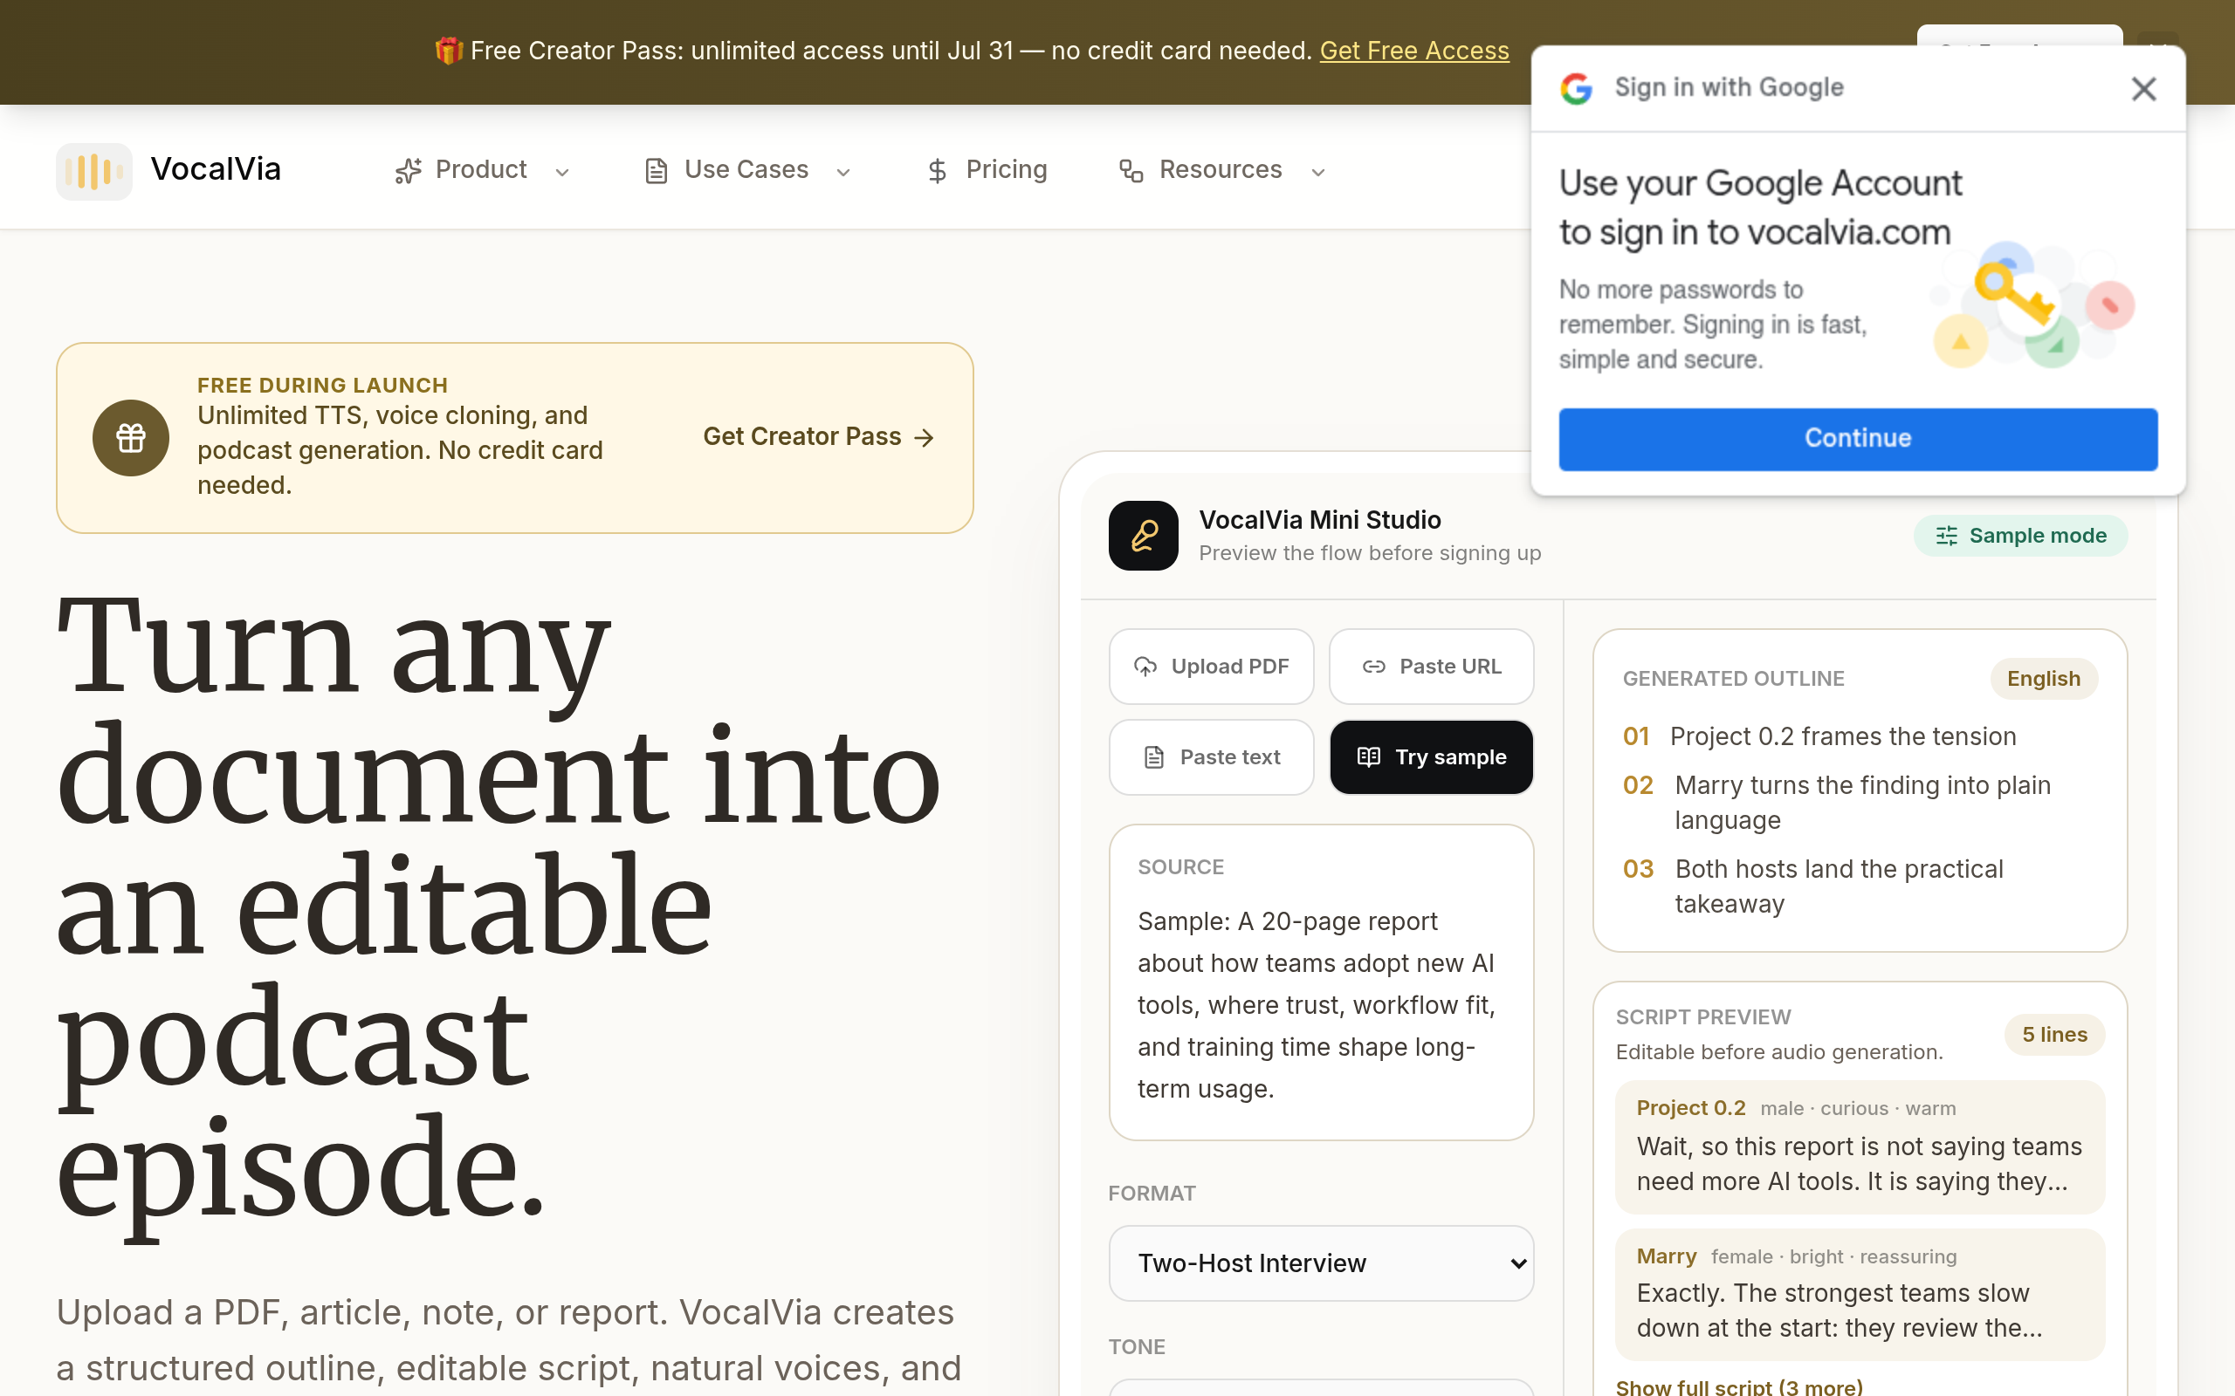Click the FREE DURING LAUNCH label
Screen dimensions: 2235x1396
coord(322,385)
